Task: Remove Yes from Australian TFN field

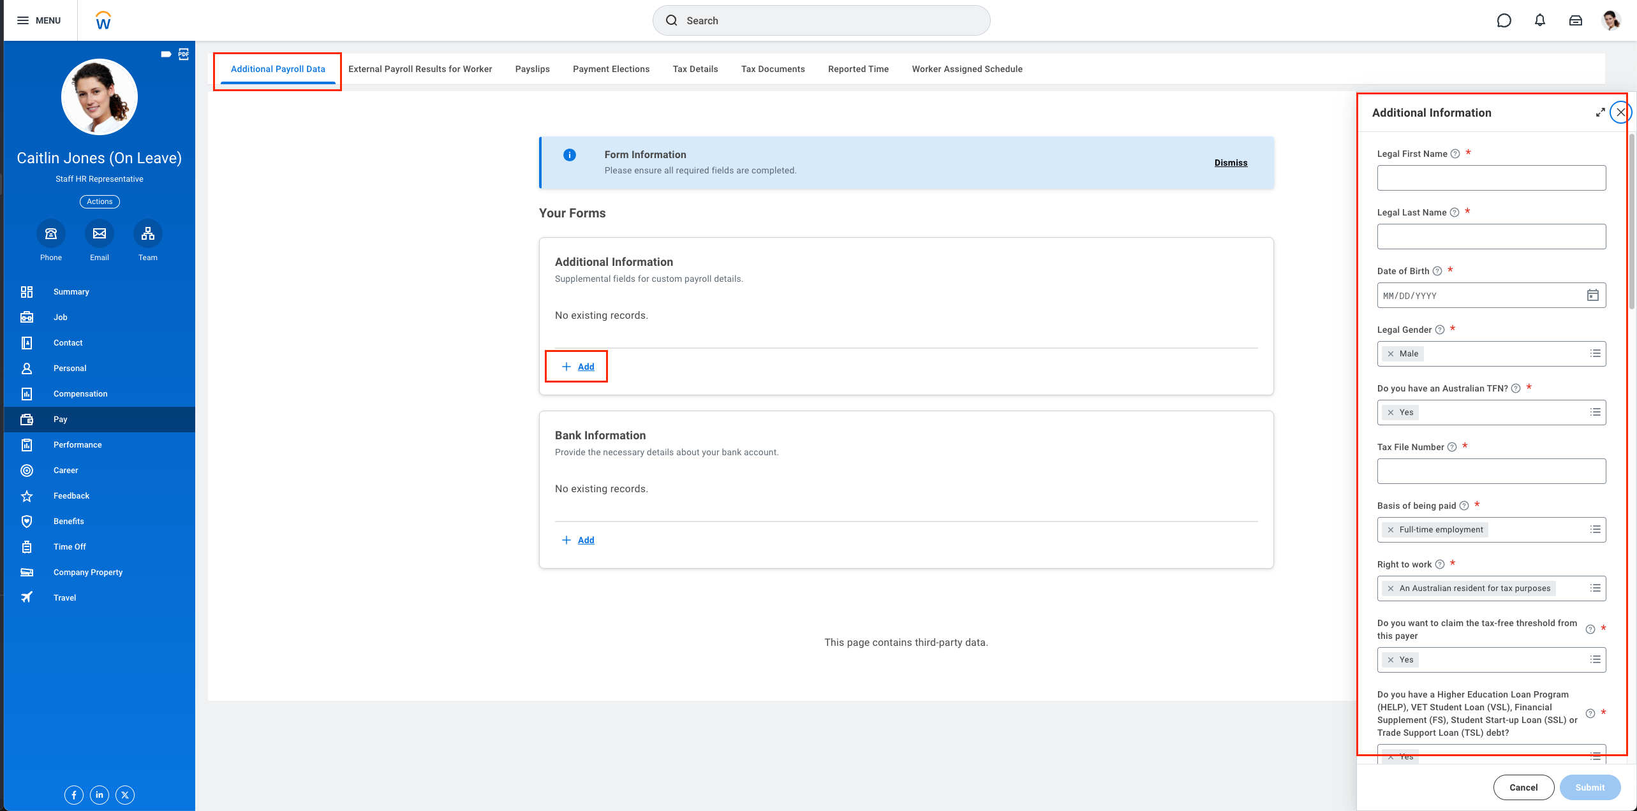Action: point(1391,413)
